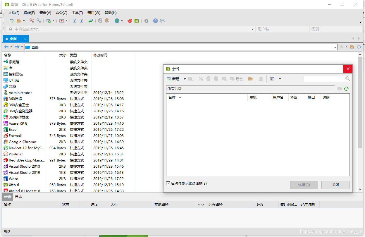Click the transfer-left arrow icon

point(75,21)
